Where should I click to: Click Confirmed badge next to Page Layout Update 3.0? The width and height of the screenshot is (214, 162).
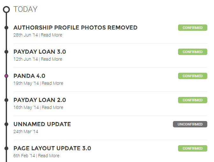tap(193, 148)
